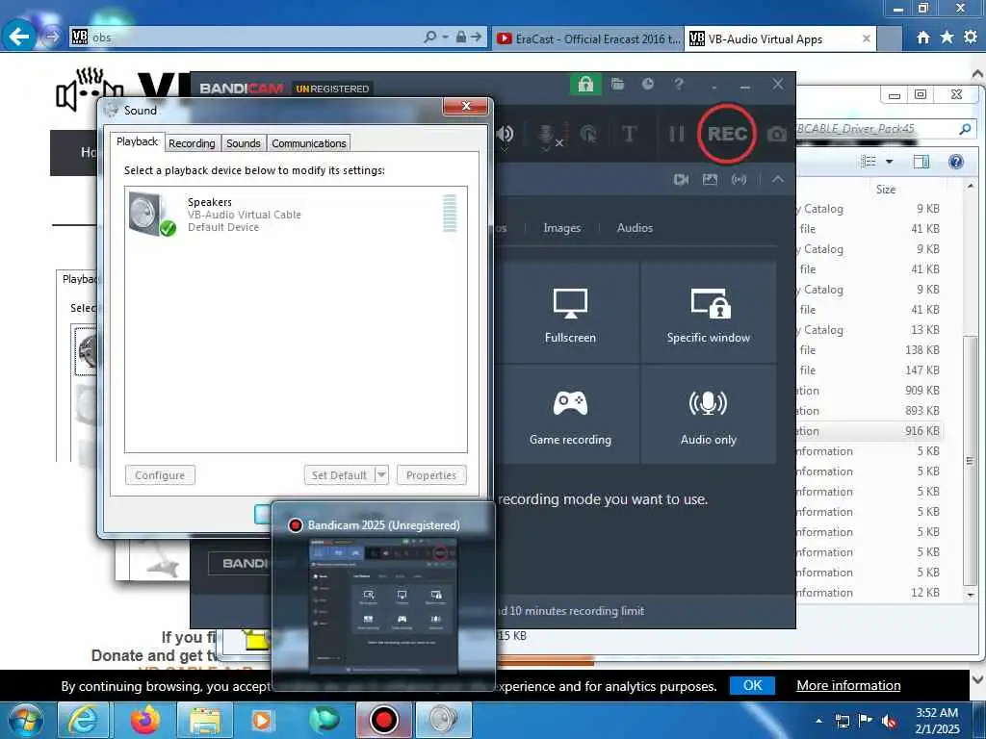Viewport: 986px width, 739px height.
Task: Open Bandicam help question mark icon
Action: pos(679,84)
